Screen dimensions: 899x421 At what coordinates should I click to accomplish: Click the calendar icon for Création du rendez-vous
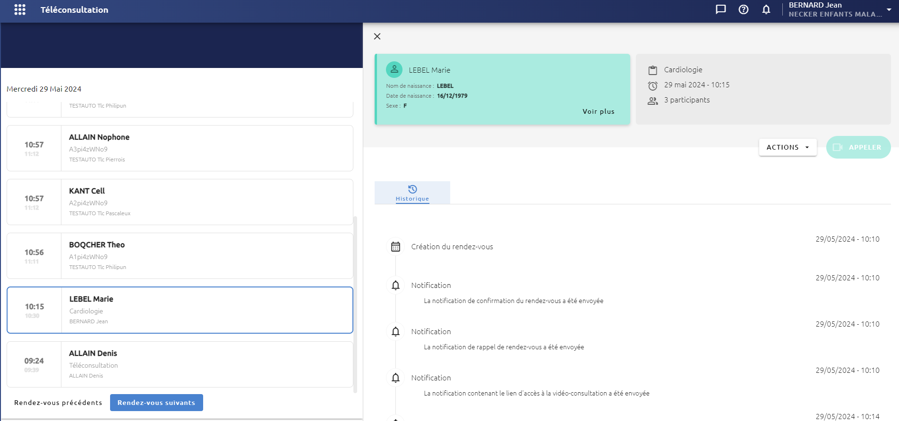(x=395, y=246)
